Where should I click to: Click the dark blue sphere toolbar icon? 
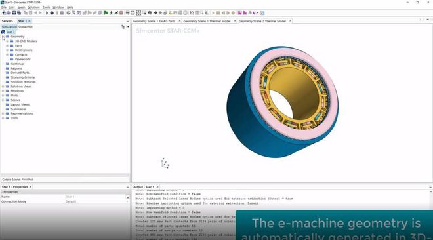[x=52, y=13]
